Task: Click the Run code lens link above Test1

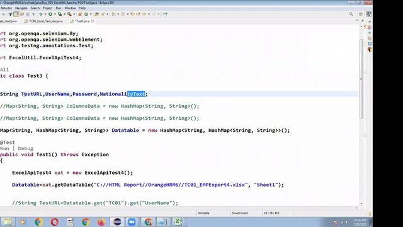Action: pos(4,149)
